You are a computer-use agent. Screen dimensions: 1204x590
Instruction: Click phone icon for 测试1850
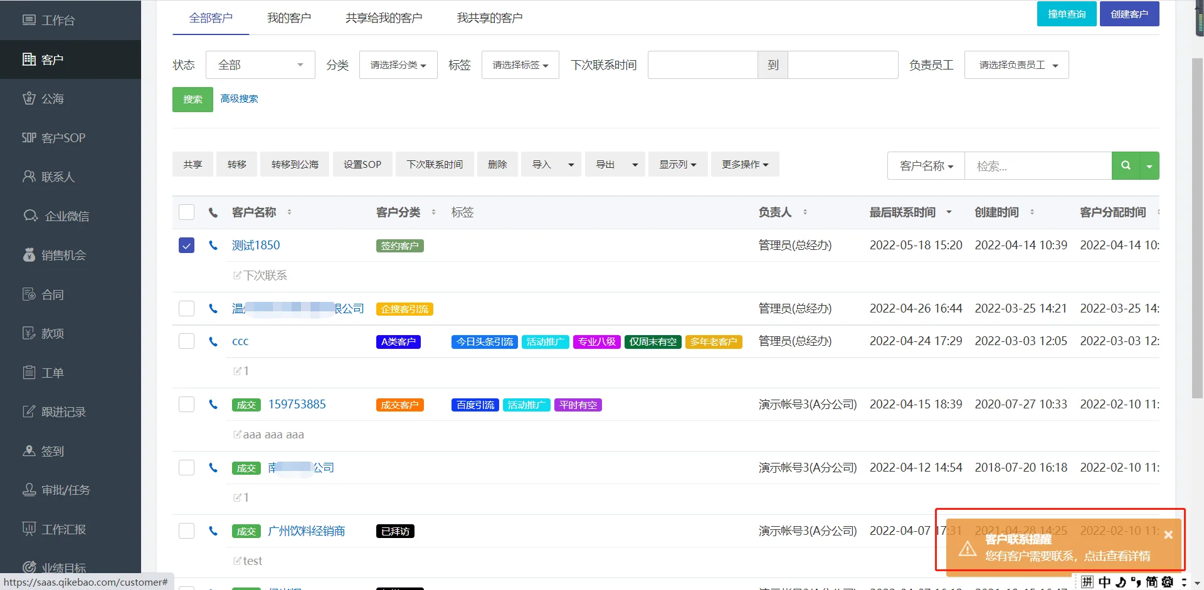click(x=213, y=246)
